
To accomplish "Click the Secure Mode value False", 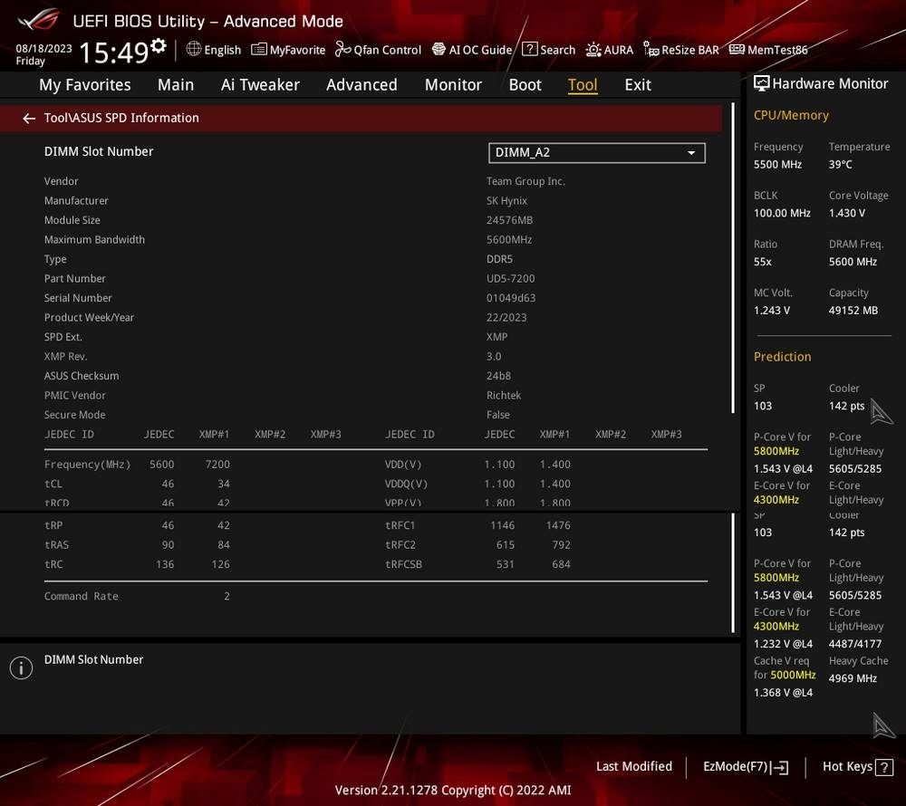I will tap(497, 415).
